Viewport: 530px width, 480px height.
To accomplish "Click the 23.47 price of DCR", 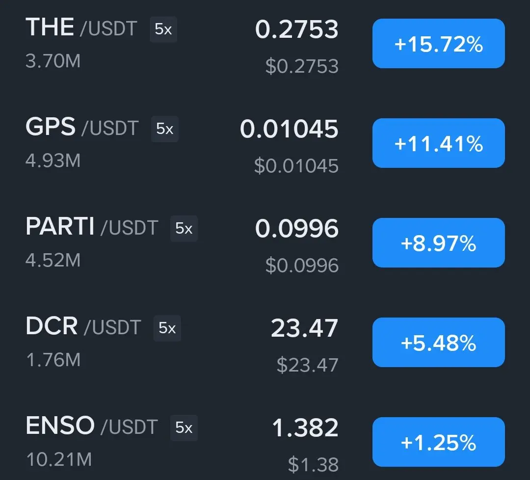I will [x=304, y=328].
